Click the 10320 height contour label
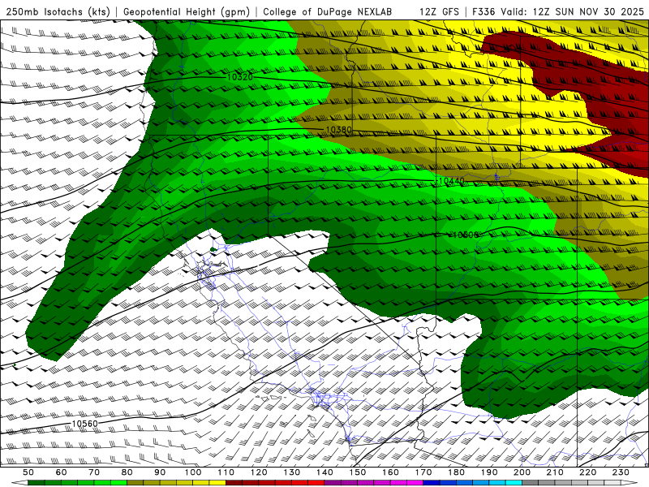 [239, 77]
